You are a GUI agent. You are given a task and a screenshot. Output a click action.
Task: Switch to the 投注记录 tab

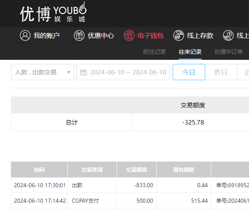click(154, 52)
